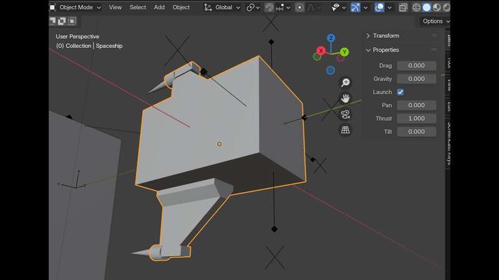
Task: Click the Pan value field
Action: (416, 105)
